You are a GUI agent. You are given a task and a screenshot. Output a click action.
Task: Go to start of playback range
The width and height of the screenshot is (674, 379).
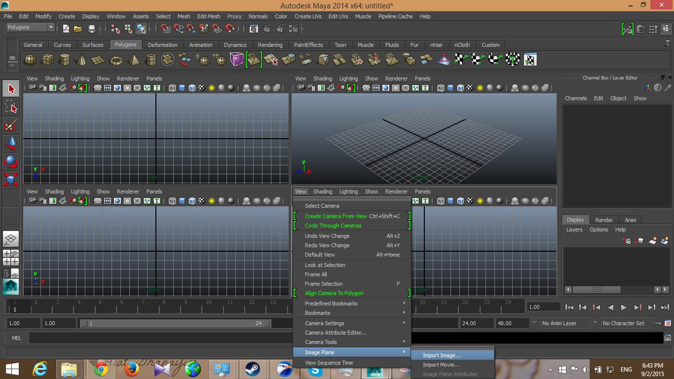pos(569,307)
